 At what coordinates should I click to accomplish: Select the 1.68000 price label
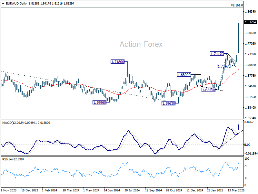point(184,75)
